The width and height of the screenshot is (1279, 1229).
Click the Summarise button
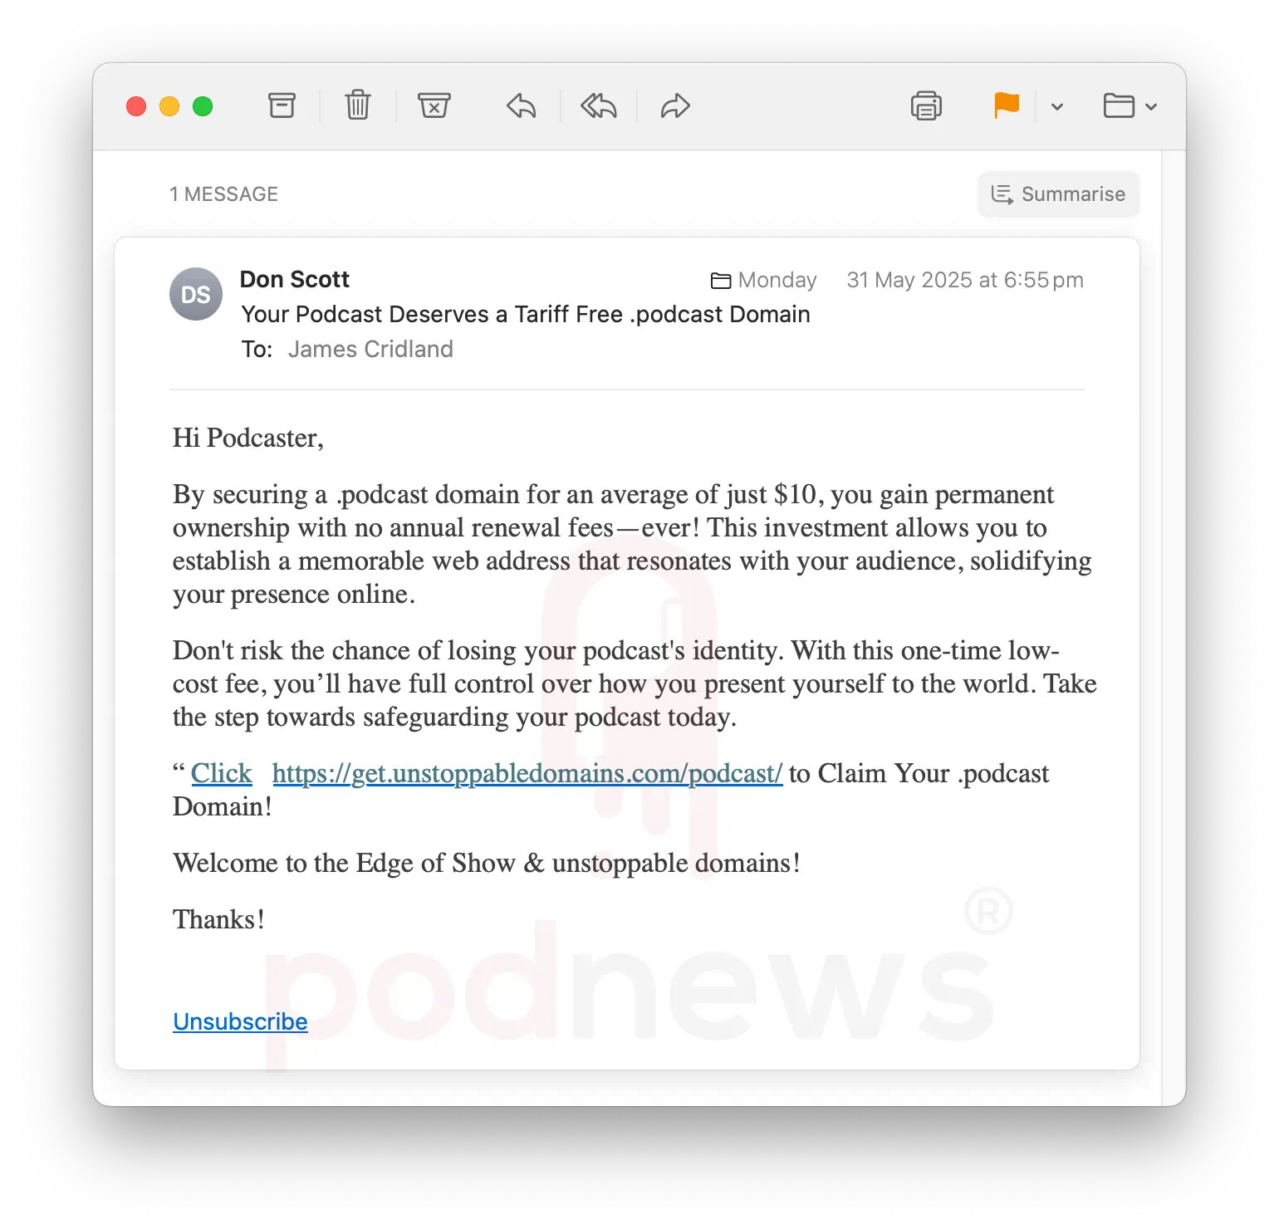coord(1058,194)
